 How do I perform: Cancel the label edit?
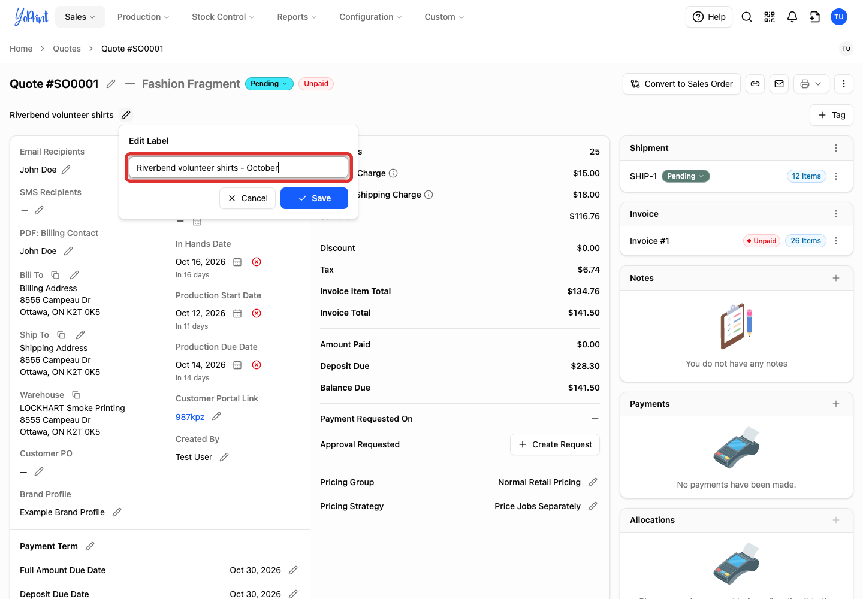(x=248, y=198)
